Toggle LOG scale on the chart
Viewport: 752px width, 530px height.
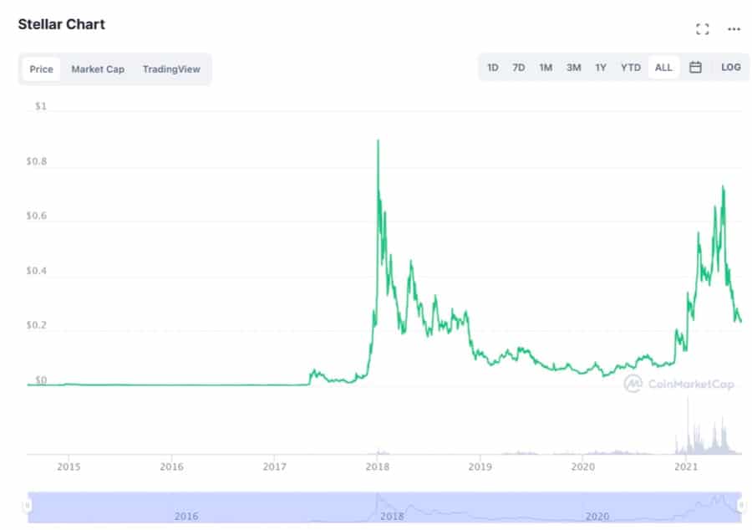(730, 68)
